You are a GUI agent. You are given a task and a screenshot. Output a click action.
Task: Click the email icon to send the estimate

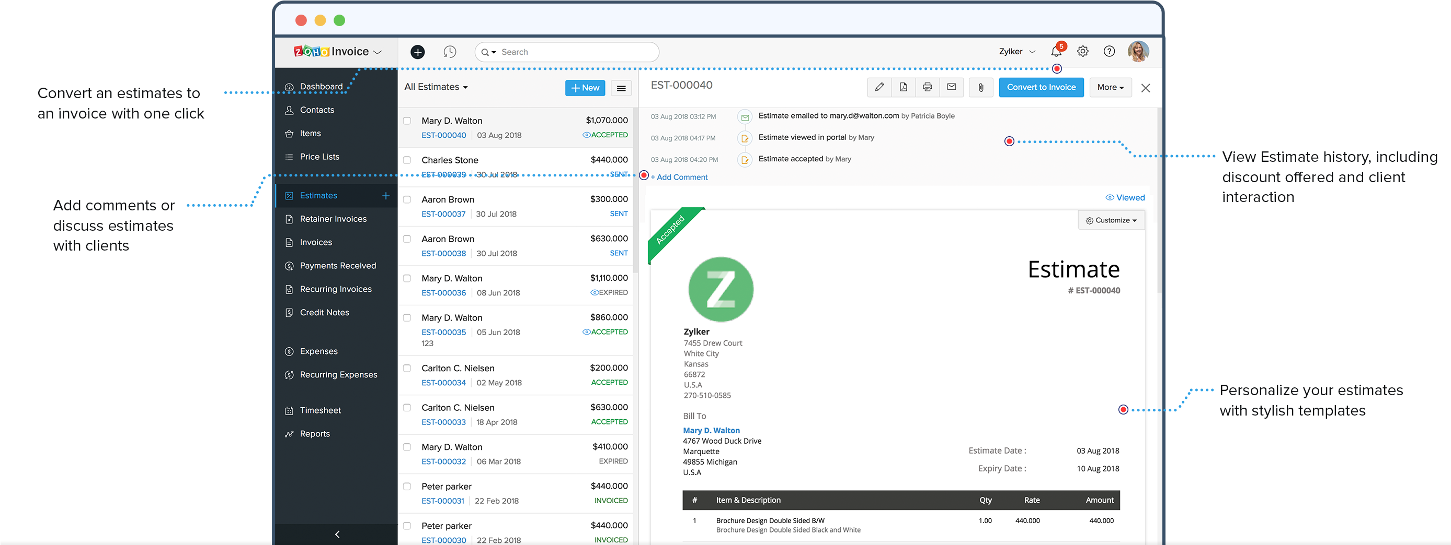[x=951, y=87]
